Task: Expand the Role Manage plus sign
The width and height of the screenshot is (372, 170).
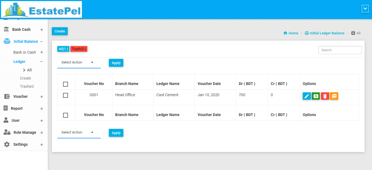Action: 41,133
